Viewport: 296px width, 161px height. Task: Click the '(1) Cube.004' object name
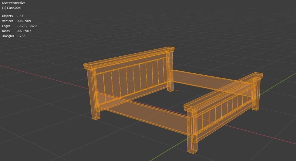coord(11,8)
